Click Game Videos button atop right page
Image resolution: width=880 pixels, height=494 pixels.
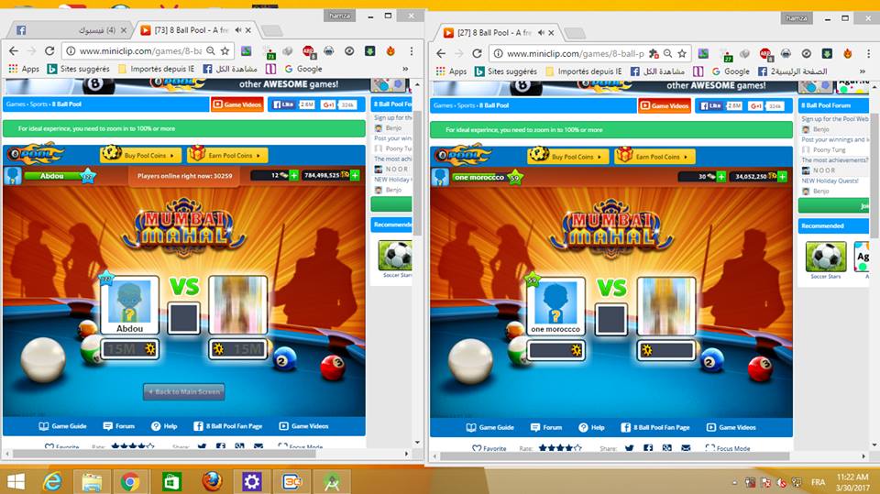pos(665,105)
